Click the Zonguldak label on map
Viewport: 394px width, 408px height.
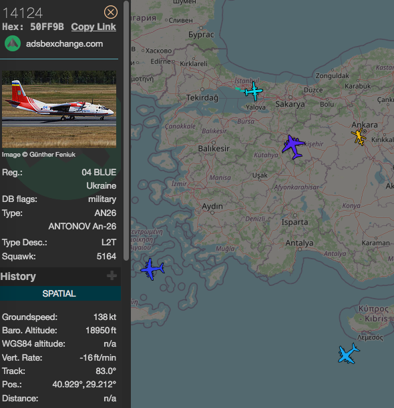click(x=333, y=76)
